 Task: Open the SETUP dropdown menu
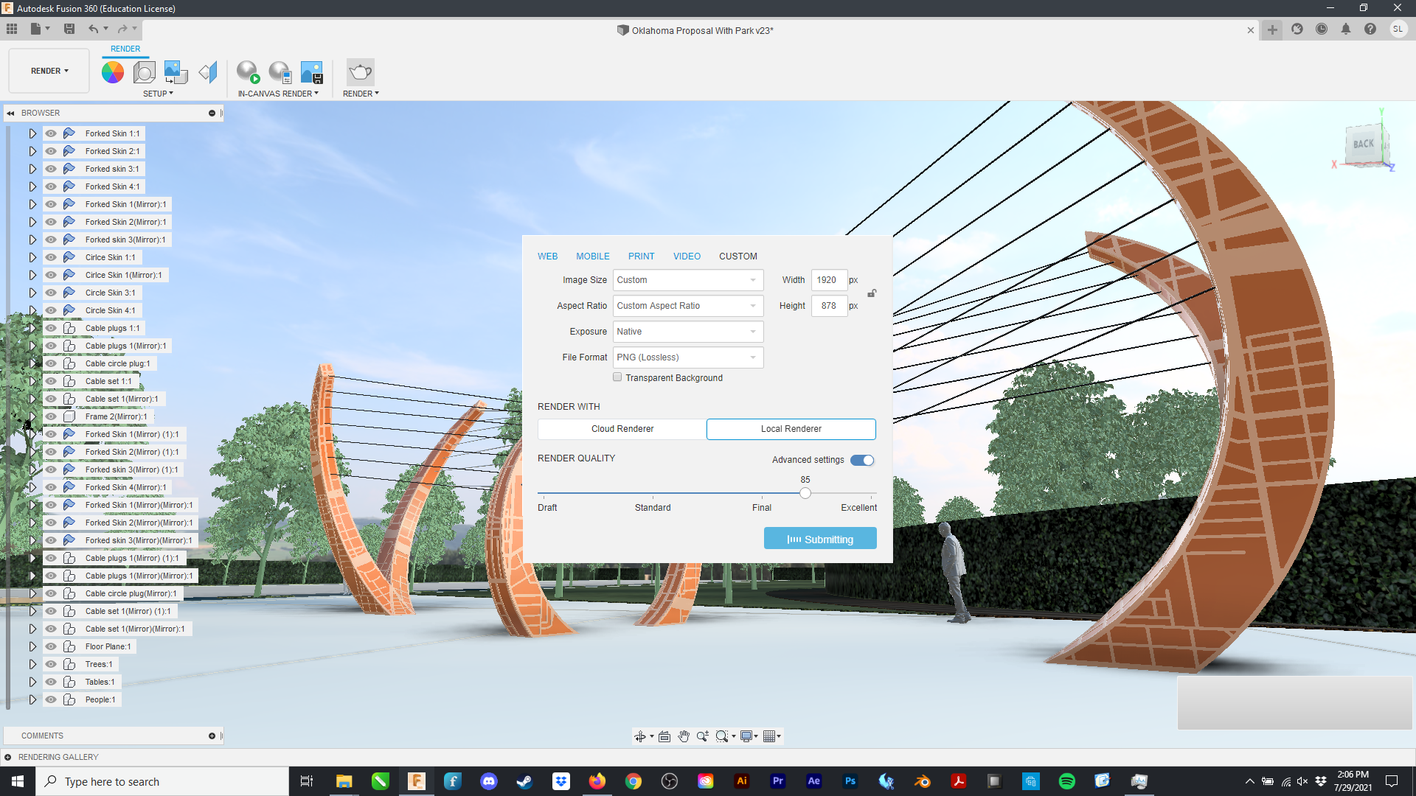[x=158, y=94]
